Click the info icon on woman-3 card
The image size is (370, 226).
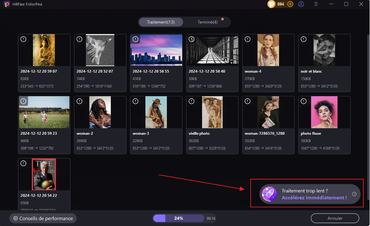(135, 101)
